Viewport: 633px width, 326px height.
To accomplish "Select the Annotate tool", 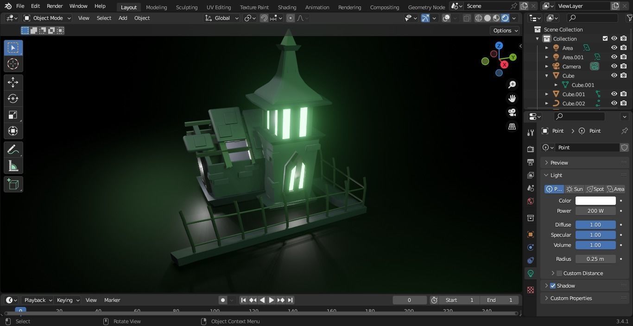I will [13, 150].
